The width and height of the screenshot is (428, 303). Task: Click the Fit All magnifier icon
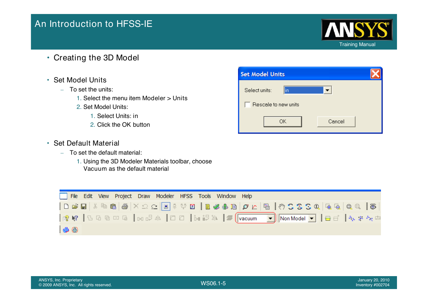point(349,207)
